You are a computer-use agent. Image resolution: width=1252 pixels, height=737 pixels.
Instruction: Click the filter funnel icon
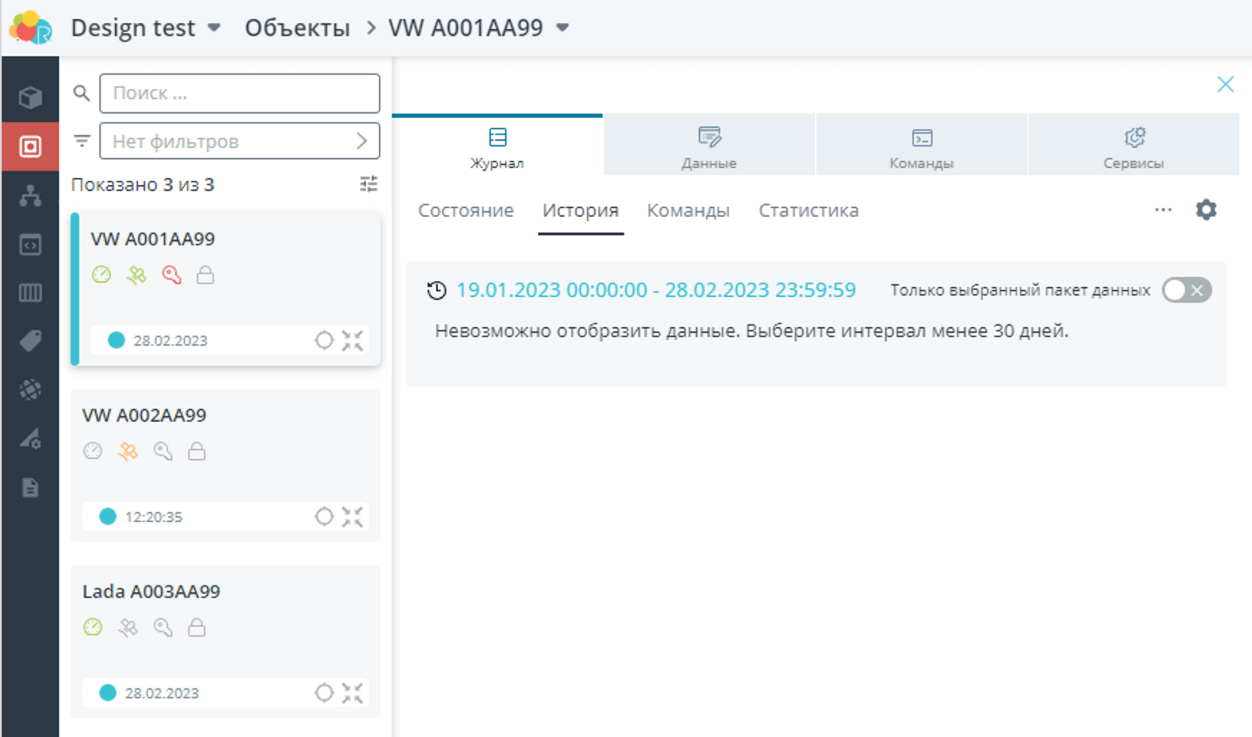(x=81, y=141)
